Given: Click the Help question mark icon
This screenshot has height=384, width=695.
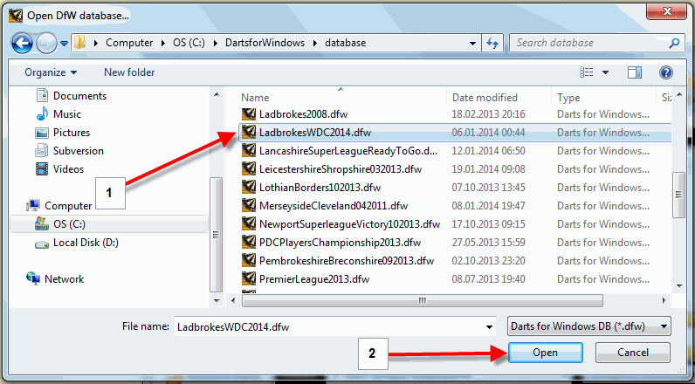Looking at the screenshot, I should [x=665, y=72].
